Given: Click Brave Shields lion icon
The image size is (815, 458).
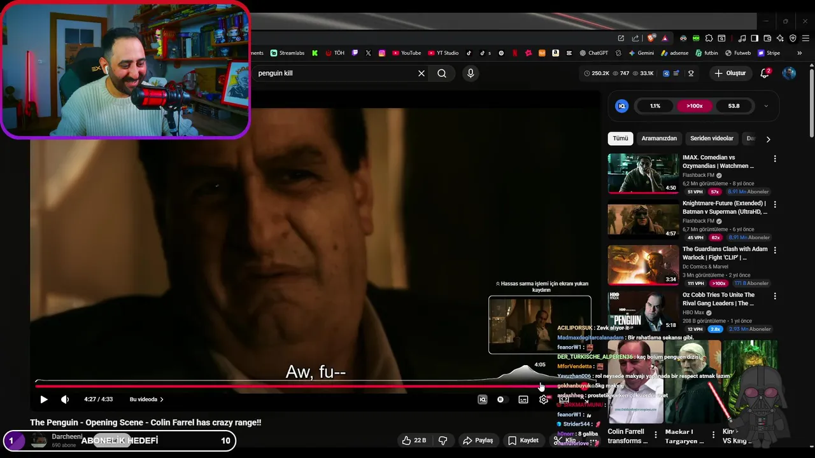Looking at the screenshot, I should point(651,38).
